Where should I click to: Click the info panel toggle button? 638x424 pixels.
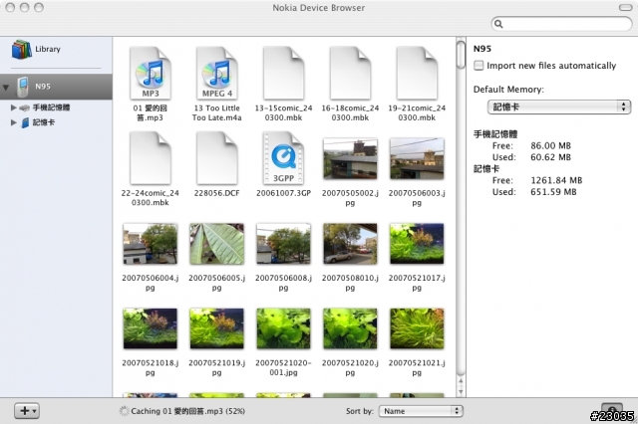click(x=612, y=410)
